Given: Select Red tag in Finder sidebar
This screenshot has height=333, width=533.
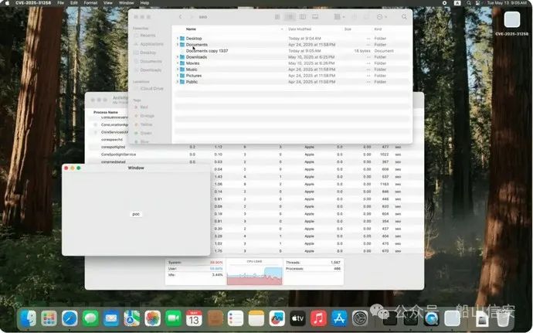Looking at the screenshot, I should point(144,107).
